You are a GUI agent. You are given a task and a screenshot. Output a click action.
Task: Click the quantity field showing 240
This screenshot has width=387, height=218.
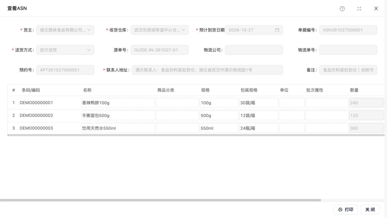[x=366, y=103]
